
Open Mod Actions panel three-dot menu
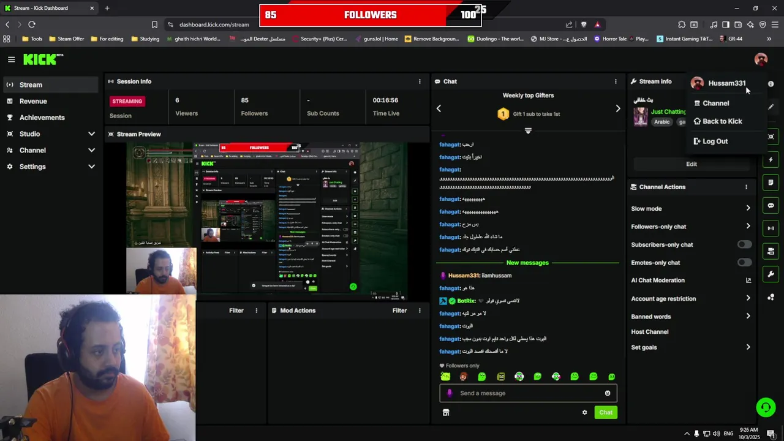pyautogui.click(x=420, y=311)
